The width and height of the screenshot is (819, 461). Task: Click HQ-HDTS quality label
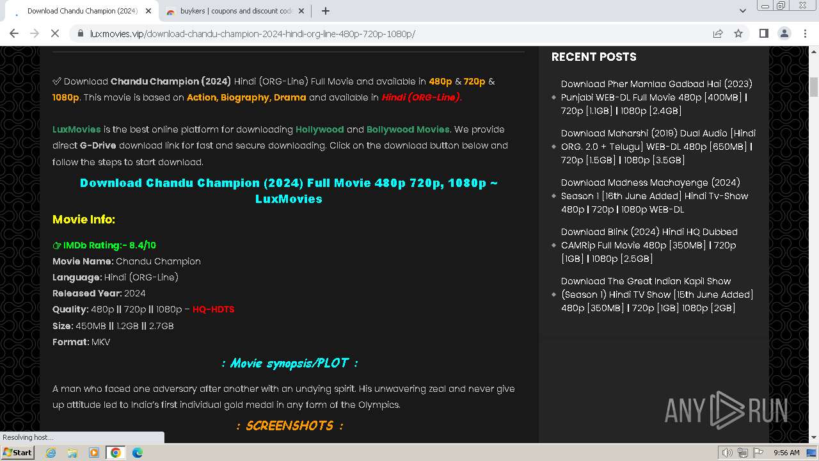pos(214,309)
